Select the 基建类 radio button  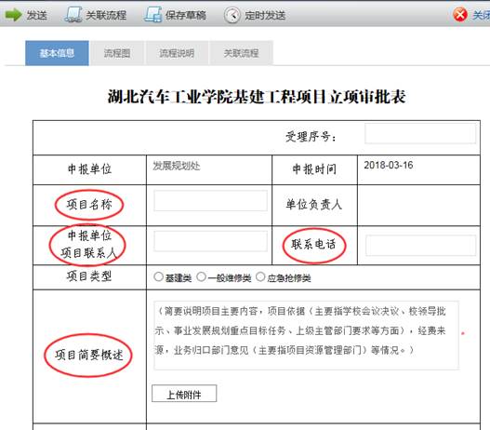coord(158,276)
